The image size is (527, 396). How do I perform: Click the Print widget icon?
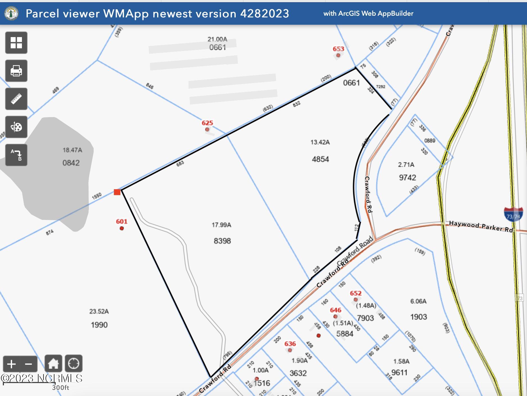16,71
